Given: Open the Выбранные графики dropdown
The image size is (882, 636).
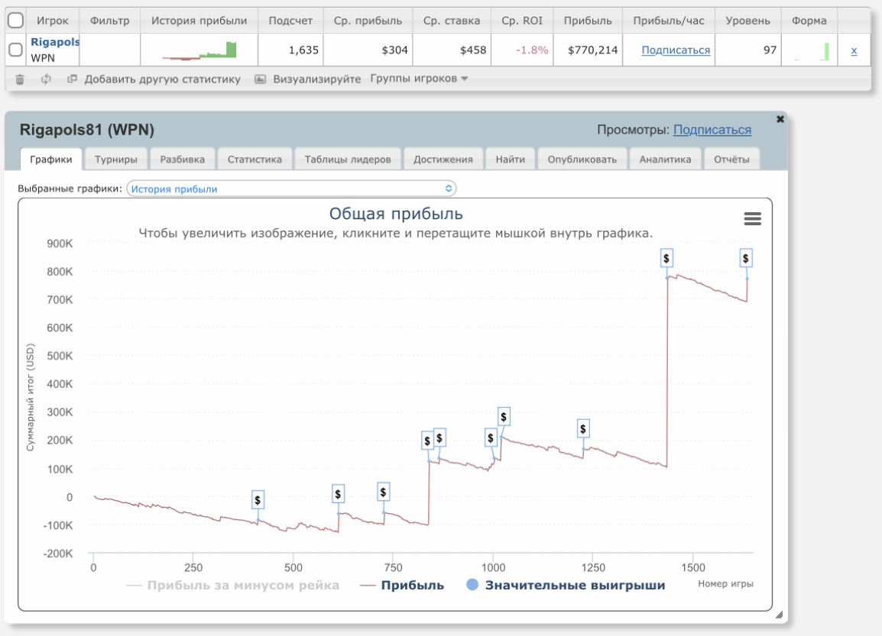Looking at the screenshot, I should click(x=290, y=189).
